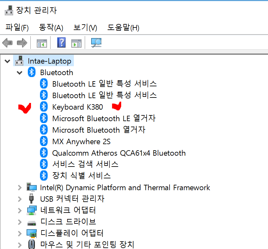Click Intel(R) Dynamic Platform category icon
Viewport: 268px width, 249px height.
32,187
